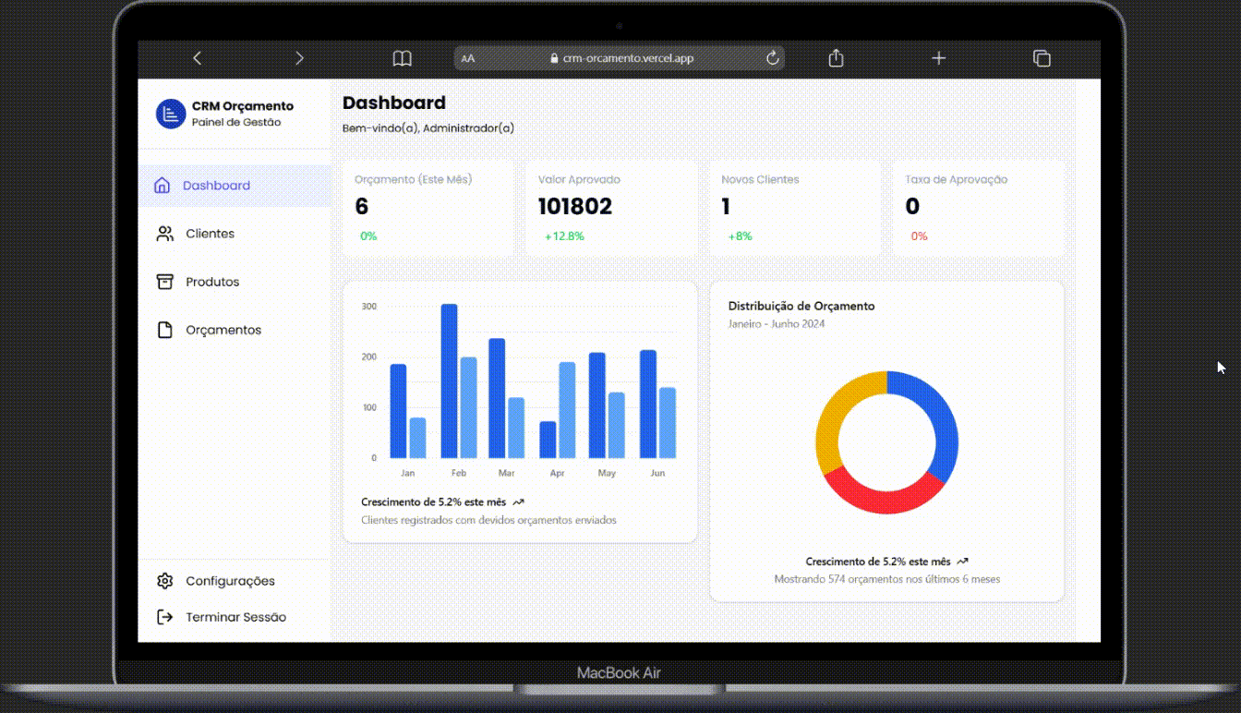Open the Share icon in the Safari toolbar
Image resolution: width=1241 pixels, height=713 pixels.
835,57
